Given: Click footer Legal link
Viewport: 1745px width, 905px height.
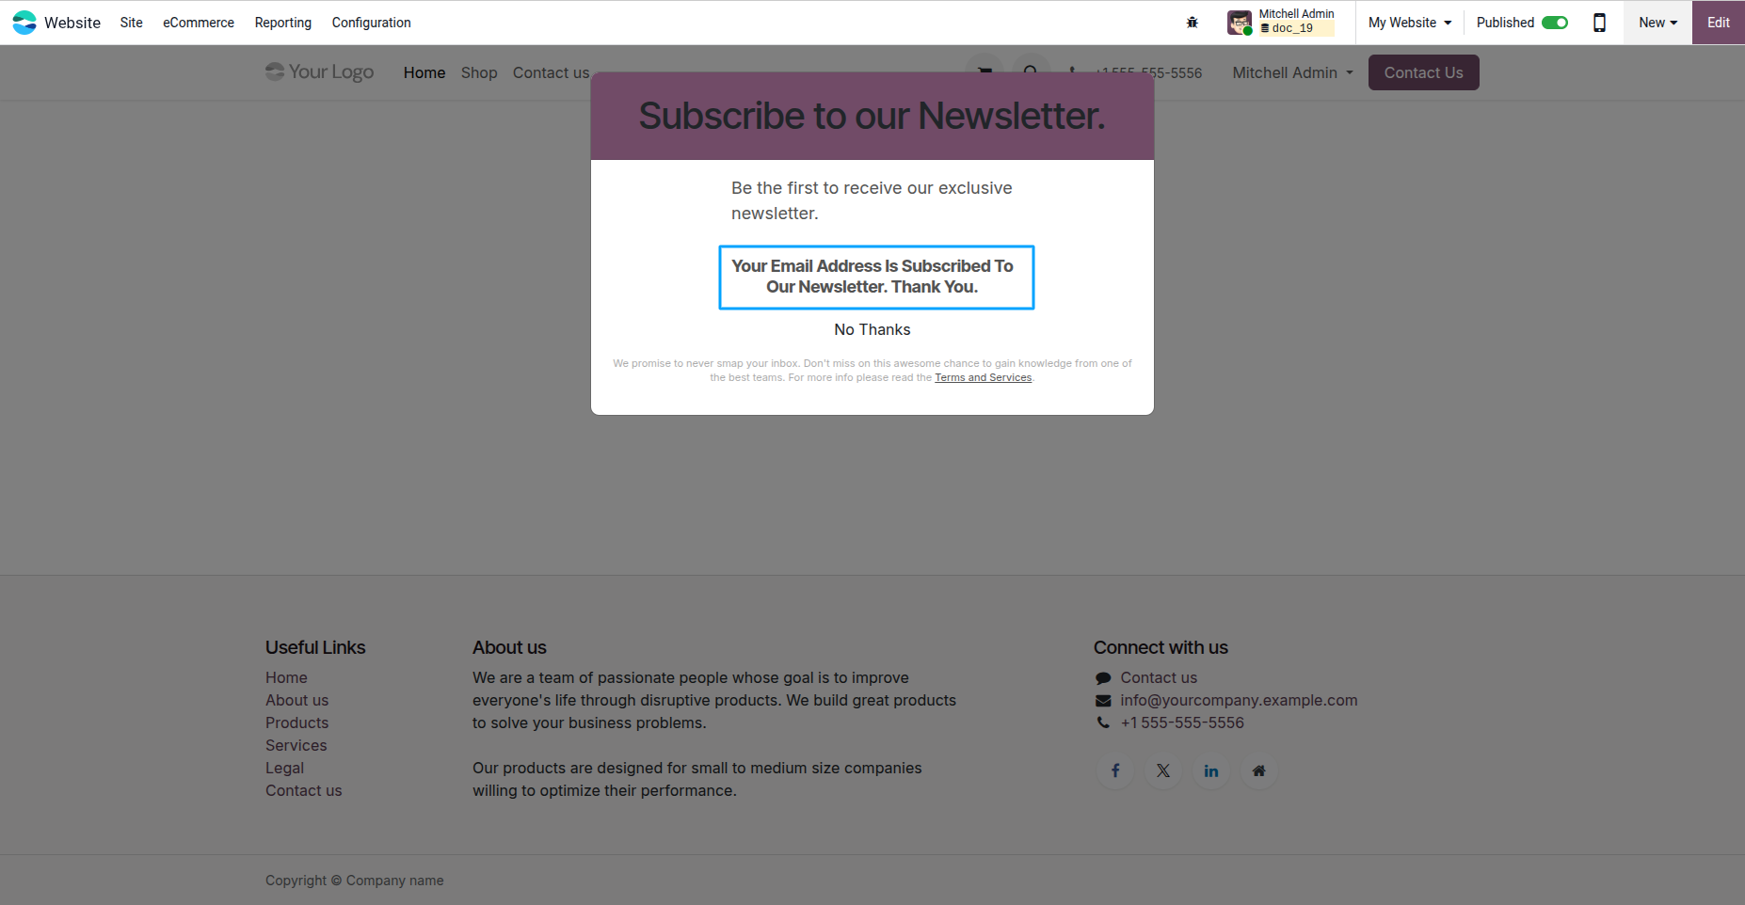Looking at the screenshot, I should 284,768.
